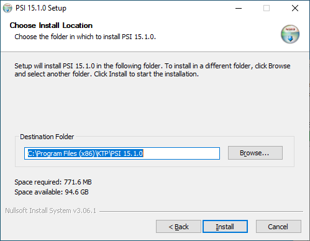The width and height of the screenshot is (310, 241).
Task: Cancel the PSI setup
Action: 278,227
